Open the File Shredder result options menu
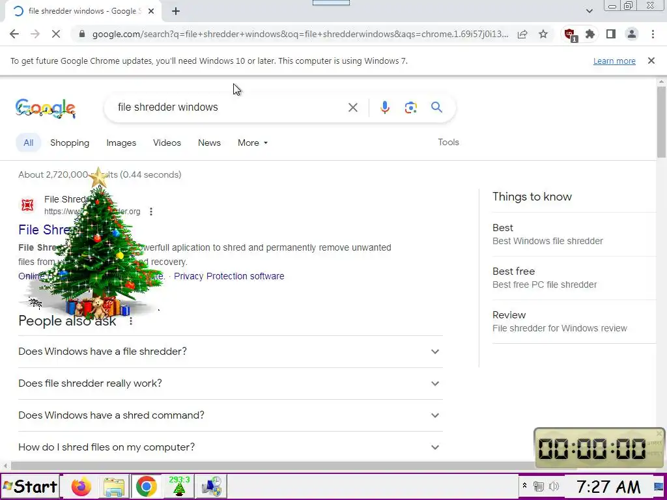Image resolution: width=667 pixels, height=500 pixels. pyautogui.click(x=151, y=212)
